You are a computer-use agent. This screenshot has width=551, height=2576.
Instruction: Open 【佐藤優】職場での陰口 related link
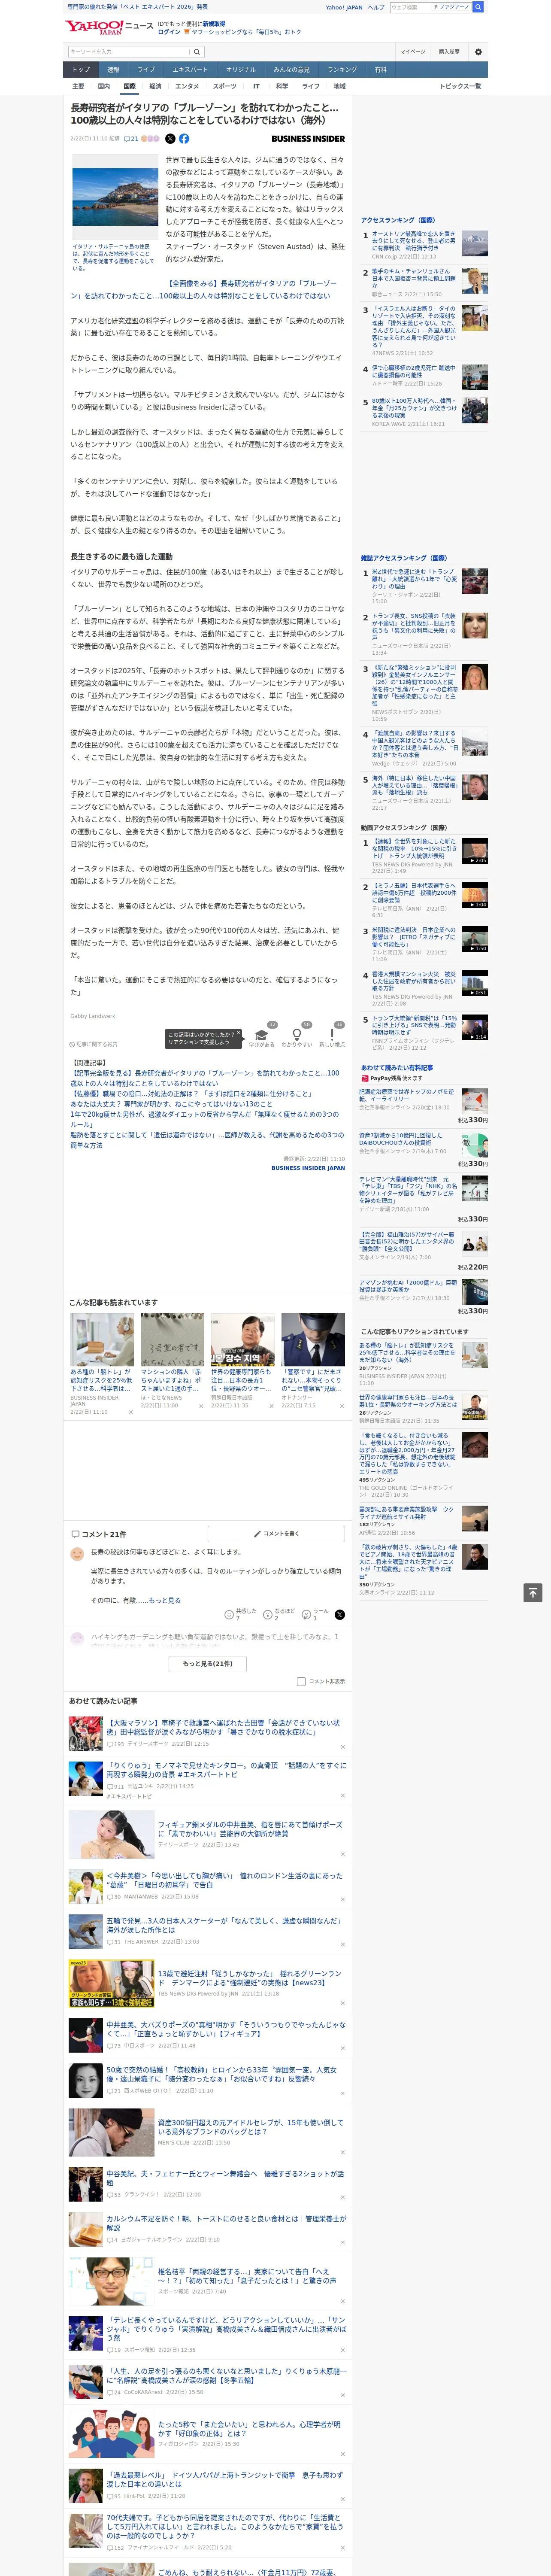click(x=191, y=1094)
